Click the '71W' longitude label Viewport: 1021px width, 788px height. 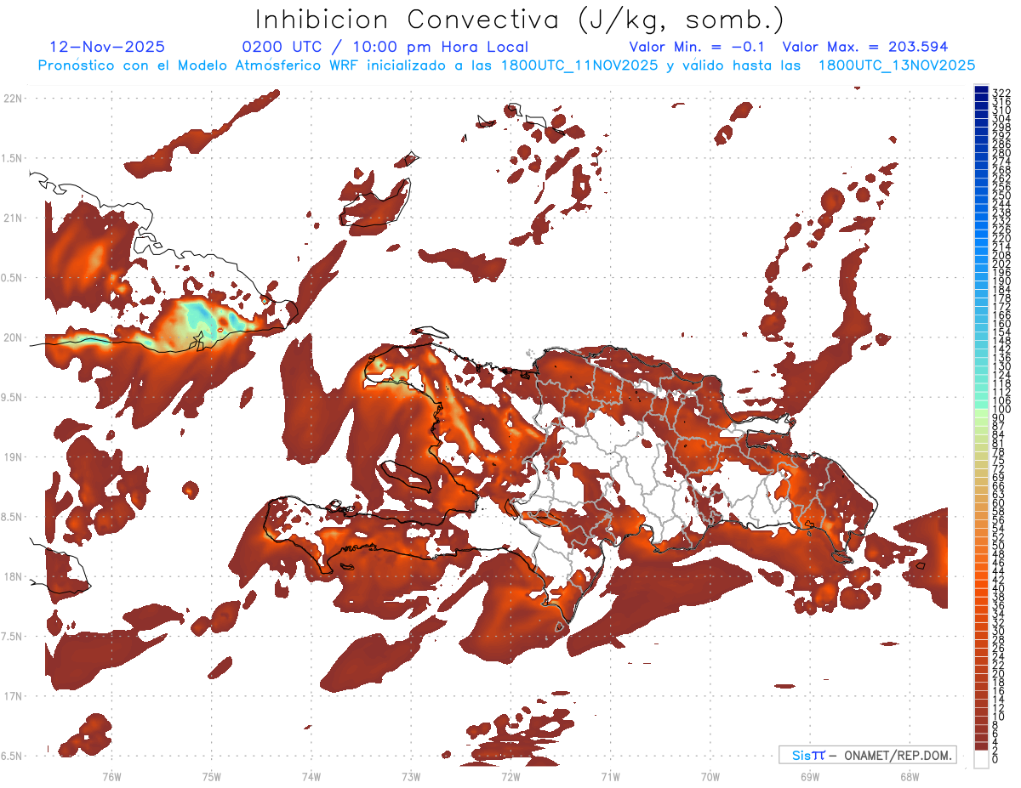pyautogui.click(x=610, y=777)
